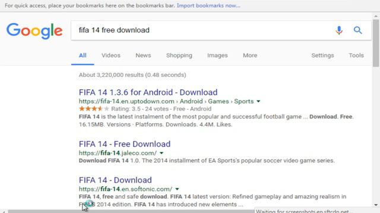Click the horizontal scrollbar at the bottom
This screenshot has width=380, height=213.
coord(131,211)
